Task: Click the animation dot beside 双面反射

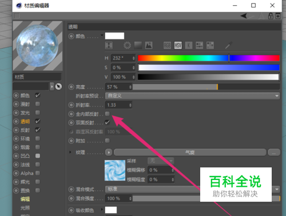Action: click(x=71, y=123)
